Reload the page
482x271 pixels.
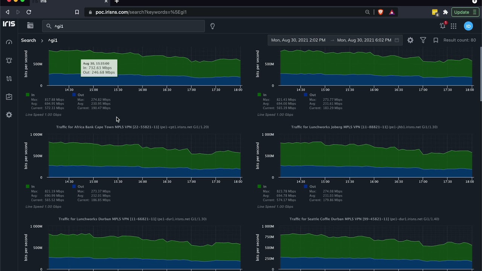[29, 12]
